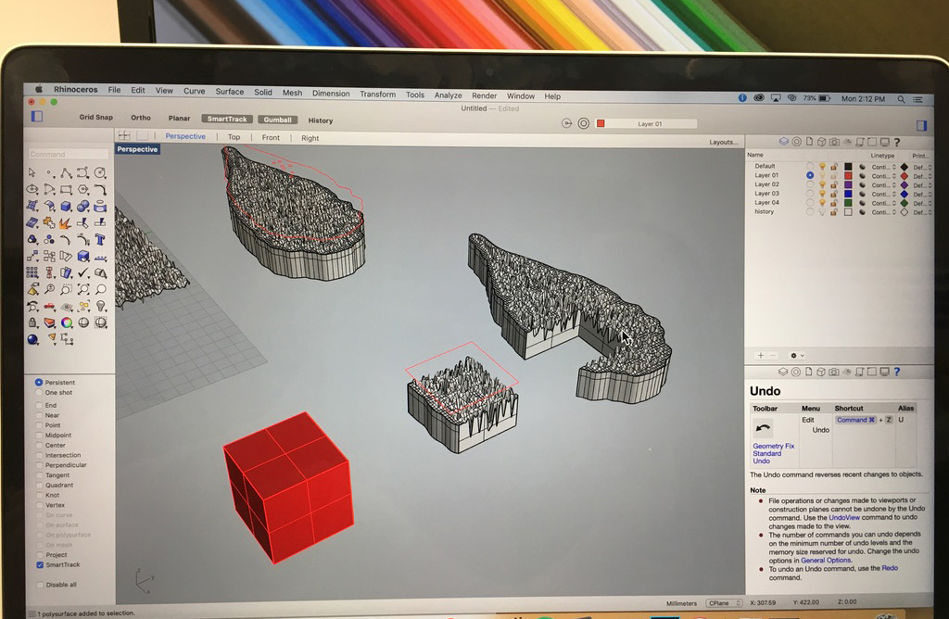This screenshot has height=619, width=949.
Task: Select the Circle tool
Action: [x=100, y=172]
